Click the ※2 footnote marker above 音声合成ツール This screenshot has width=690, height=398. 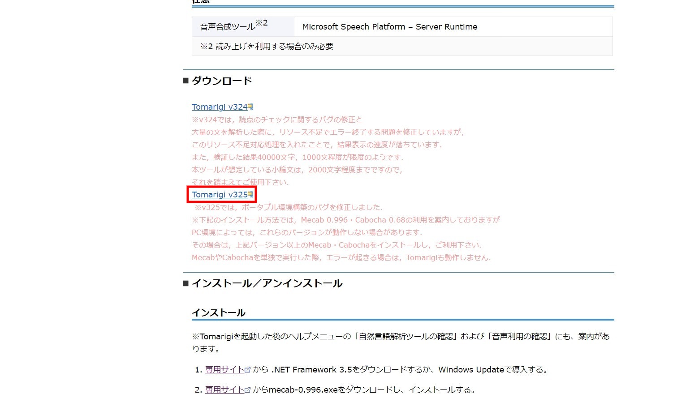pyautogui.click(x=262, y=23)
